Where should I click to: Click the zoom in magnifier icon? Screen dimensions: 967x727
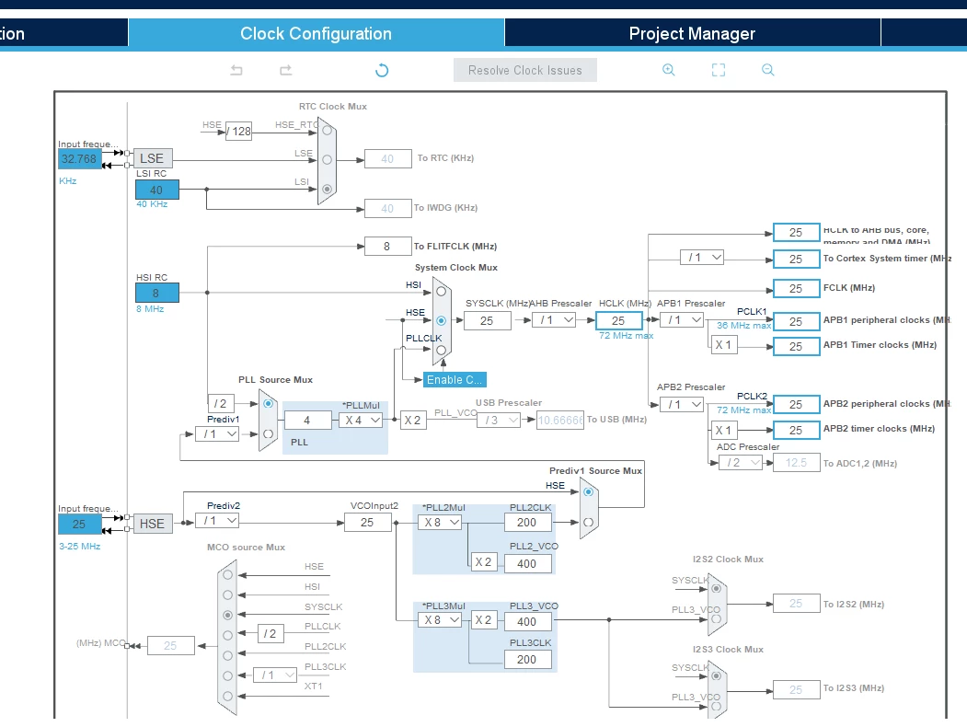[x=669, y=70]
